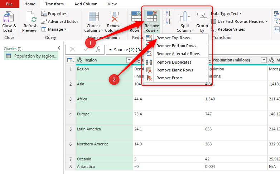Image resolution: width=280 pixels, height=174 pixels.
Task: Click the Europe cell
Action: point(104,118)
